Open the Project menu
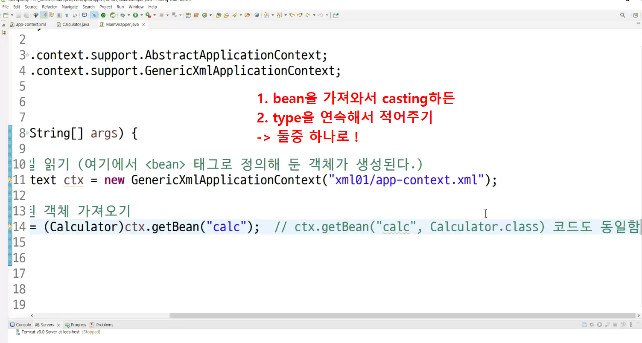 (x=106, y=7)
